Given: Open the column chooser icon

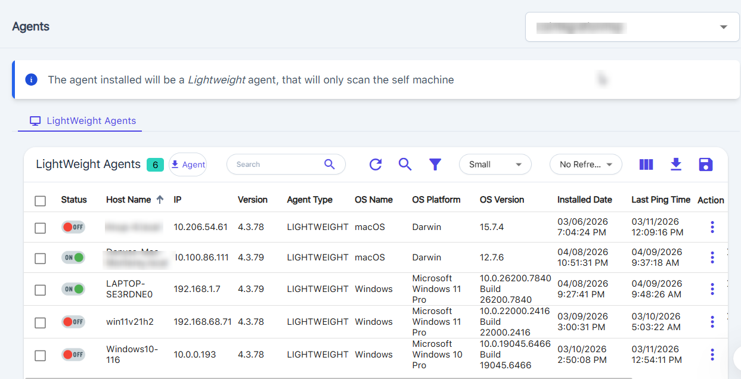Looking at the screenshot, I should (x=646, y=164).
